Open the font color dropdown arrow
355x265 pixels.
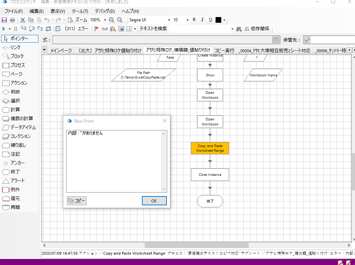tap(224, 20)
